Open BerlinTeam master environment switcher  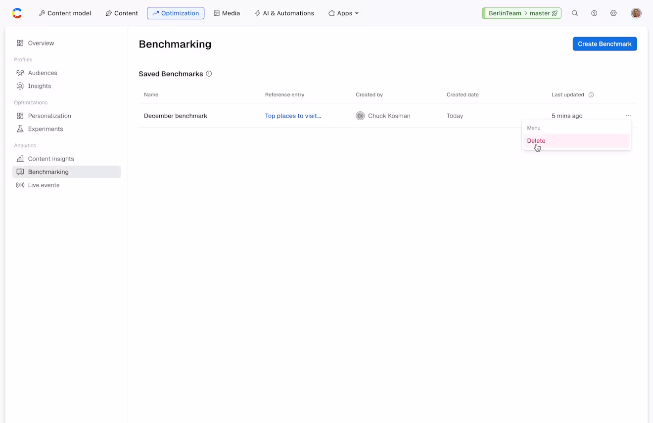(521, 13)
